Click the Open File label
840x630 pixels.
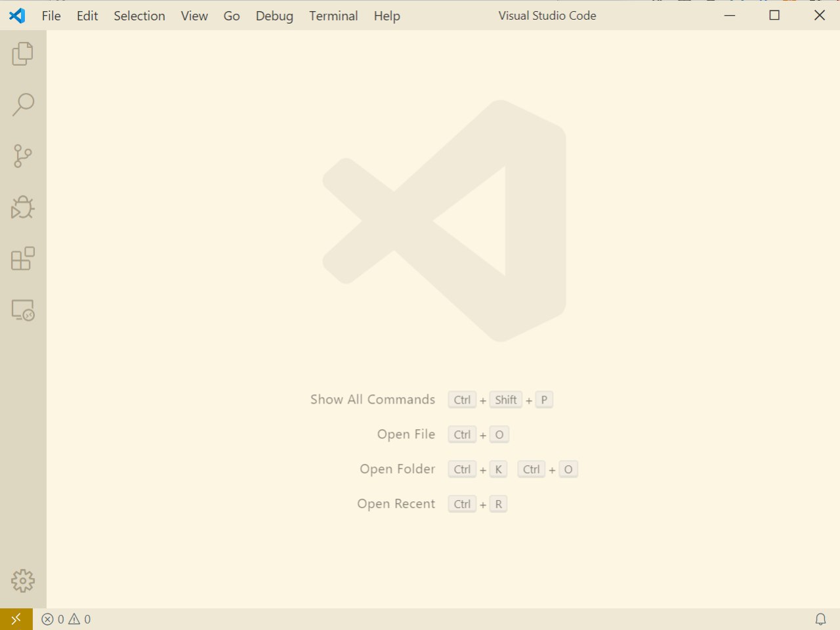pos(406,434)
